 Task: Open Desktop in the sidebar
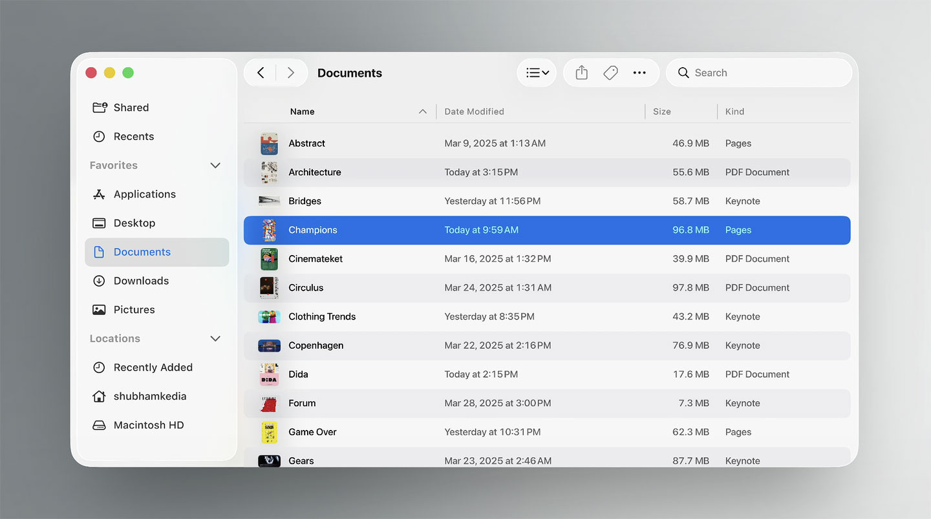click(x=157, y=223)
